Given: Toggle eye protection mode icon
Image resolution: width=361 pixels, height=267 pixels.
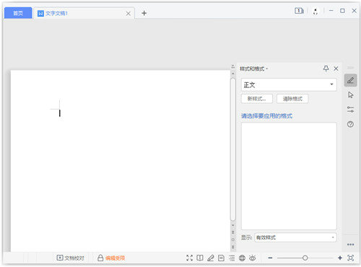Looking at the screenshot, I should pyautogui.click(x=253, y=258).
